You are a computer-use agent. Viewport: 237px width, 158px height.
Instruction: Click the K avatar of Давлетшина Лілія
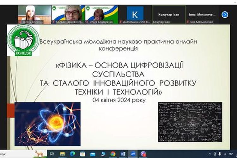point(135,13)
